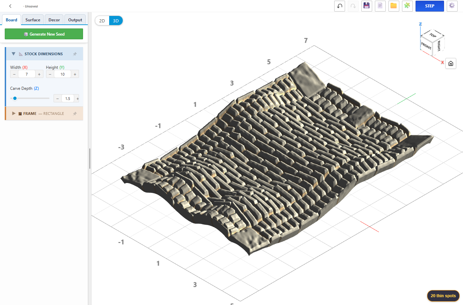Image resolution: width=463 pixels, height=305 pixels.
Task: Expand the Frame Rectangle section
Action: point(14,114)
